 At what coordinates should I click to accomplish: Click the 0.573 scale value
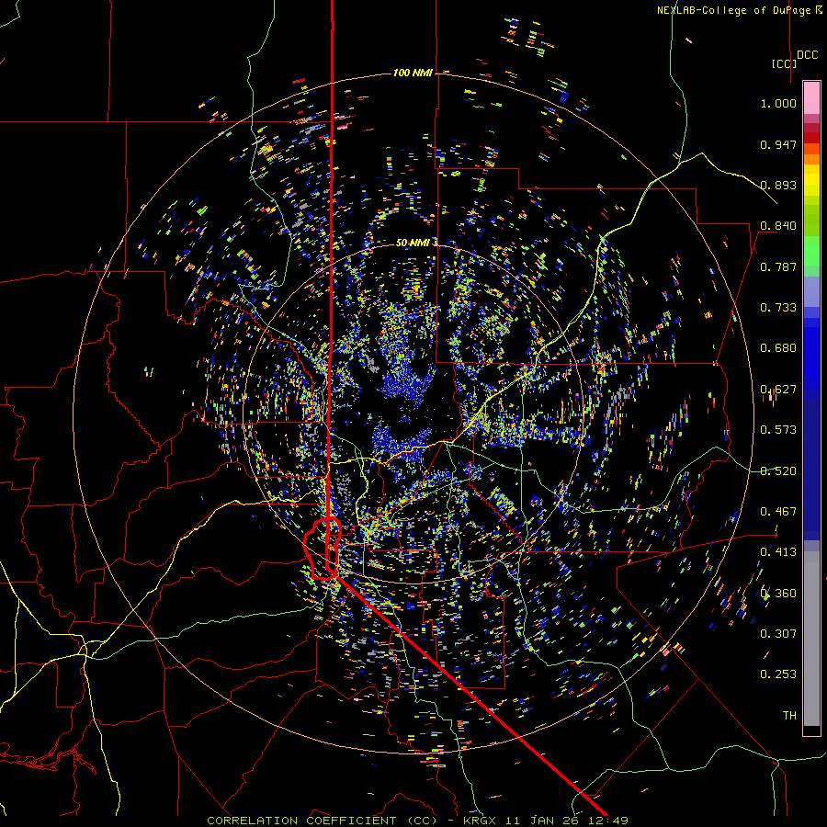pos(778,430)
